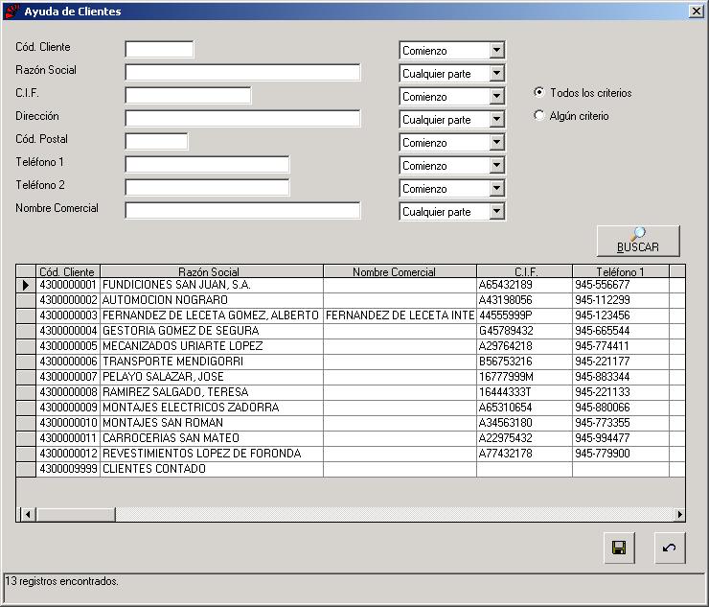Click the Nombre Comercial input field
The height and width of the screenshot is (607, 709).
click(242, 211)
